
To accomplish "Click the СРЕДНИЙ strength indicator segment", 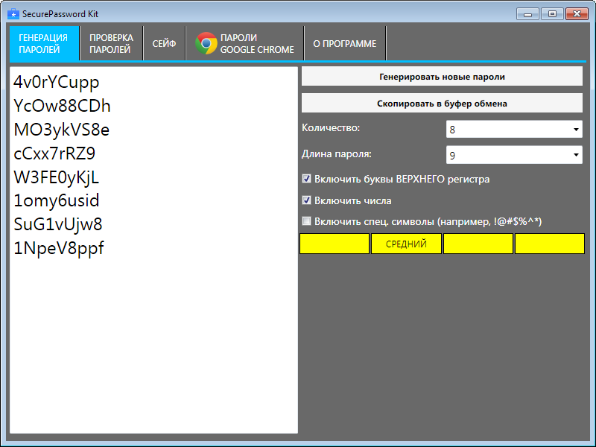I will point(406,244).
